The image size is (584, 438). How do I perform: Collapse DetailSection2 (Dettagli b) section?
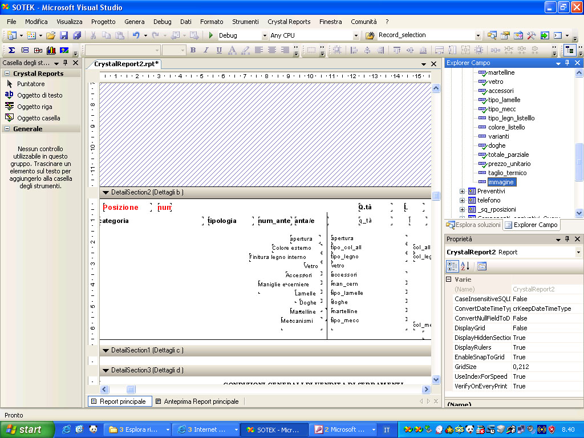pos(106,193)
